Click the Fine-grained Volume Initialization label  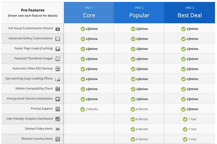point(30,98)
